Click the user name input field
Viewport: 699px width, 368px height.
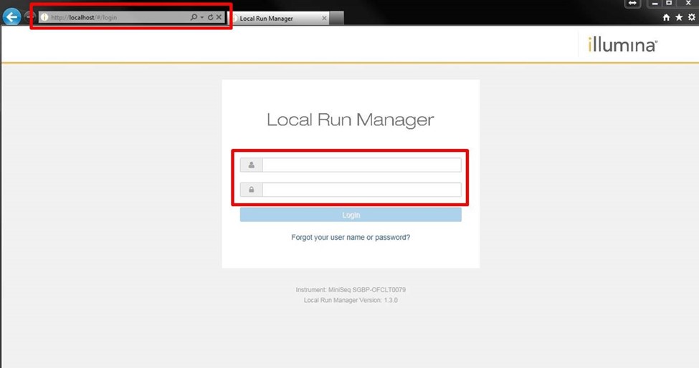point(361,165)
